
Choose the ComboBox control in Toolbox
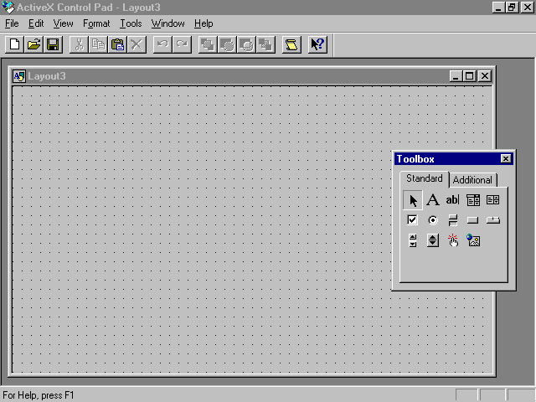pyautogui.click(x=473, y=200)
